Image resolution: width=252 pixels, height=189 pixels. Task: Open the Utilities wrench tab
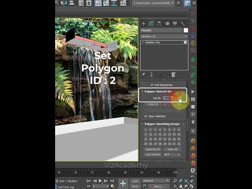pyautogui.click(x=183, y=23)
